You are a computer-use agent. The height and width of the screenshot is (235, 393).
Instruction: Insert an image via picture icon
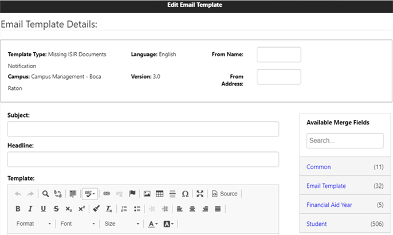pos(147,194)
